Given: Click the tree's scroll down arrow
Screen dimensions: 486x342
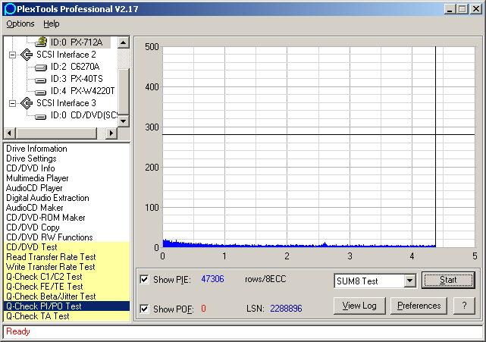Looking at the screenshot, I should click(124, 121).
